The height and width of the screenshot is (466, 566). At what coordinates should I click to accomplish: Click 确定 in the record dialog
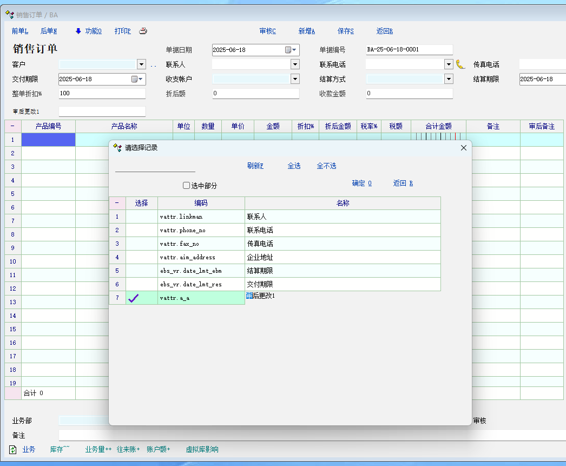[x=361, y=183]
